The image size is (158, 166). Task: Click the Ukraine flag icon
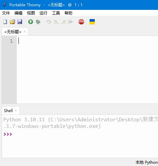pyautogui.click(x=92, y=22)
